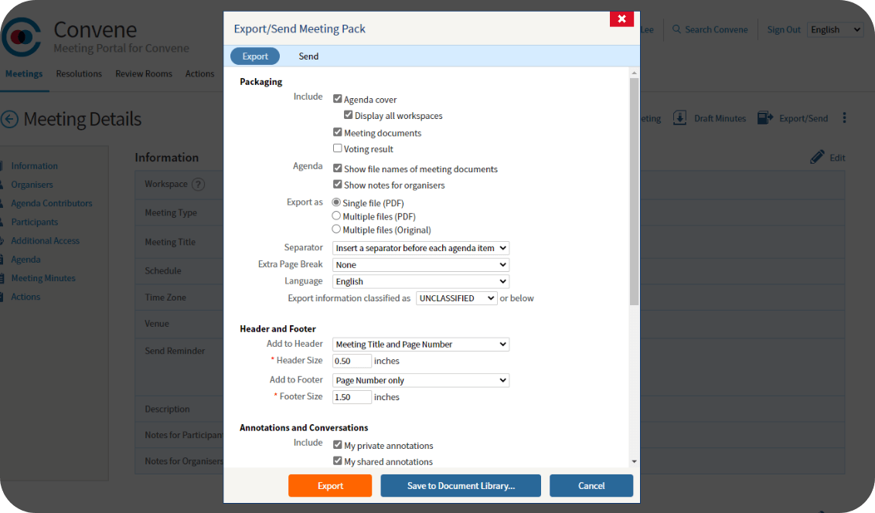Open the Separator dropdown
This screenshot has height=513, width=875.
[420, 248]
